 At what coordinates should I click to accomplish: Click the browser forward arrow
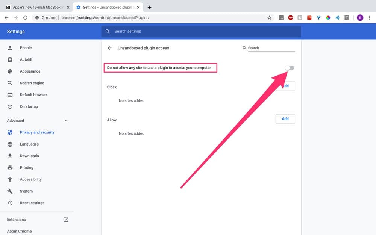coord(16,18)
